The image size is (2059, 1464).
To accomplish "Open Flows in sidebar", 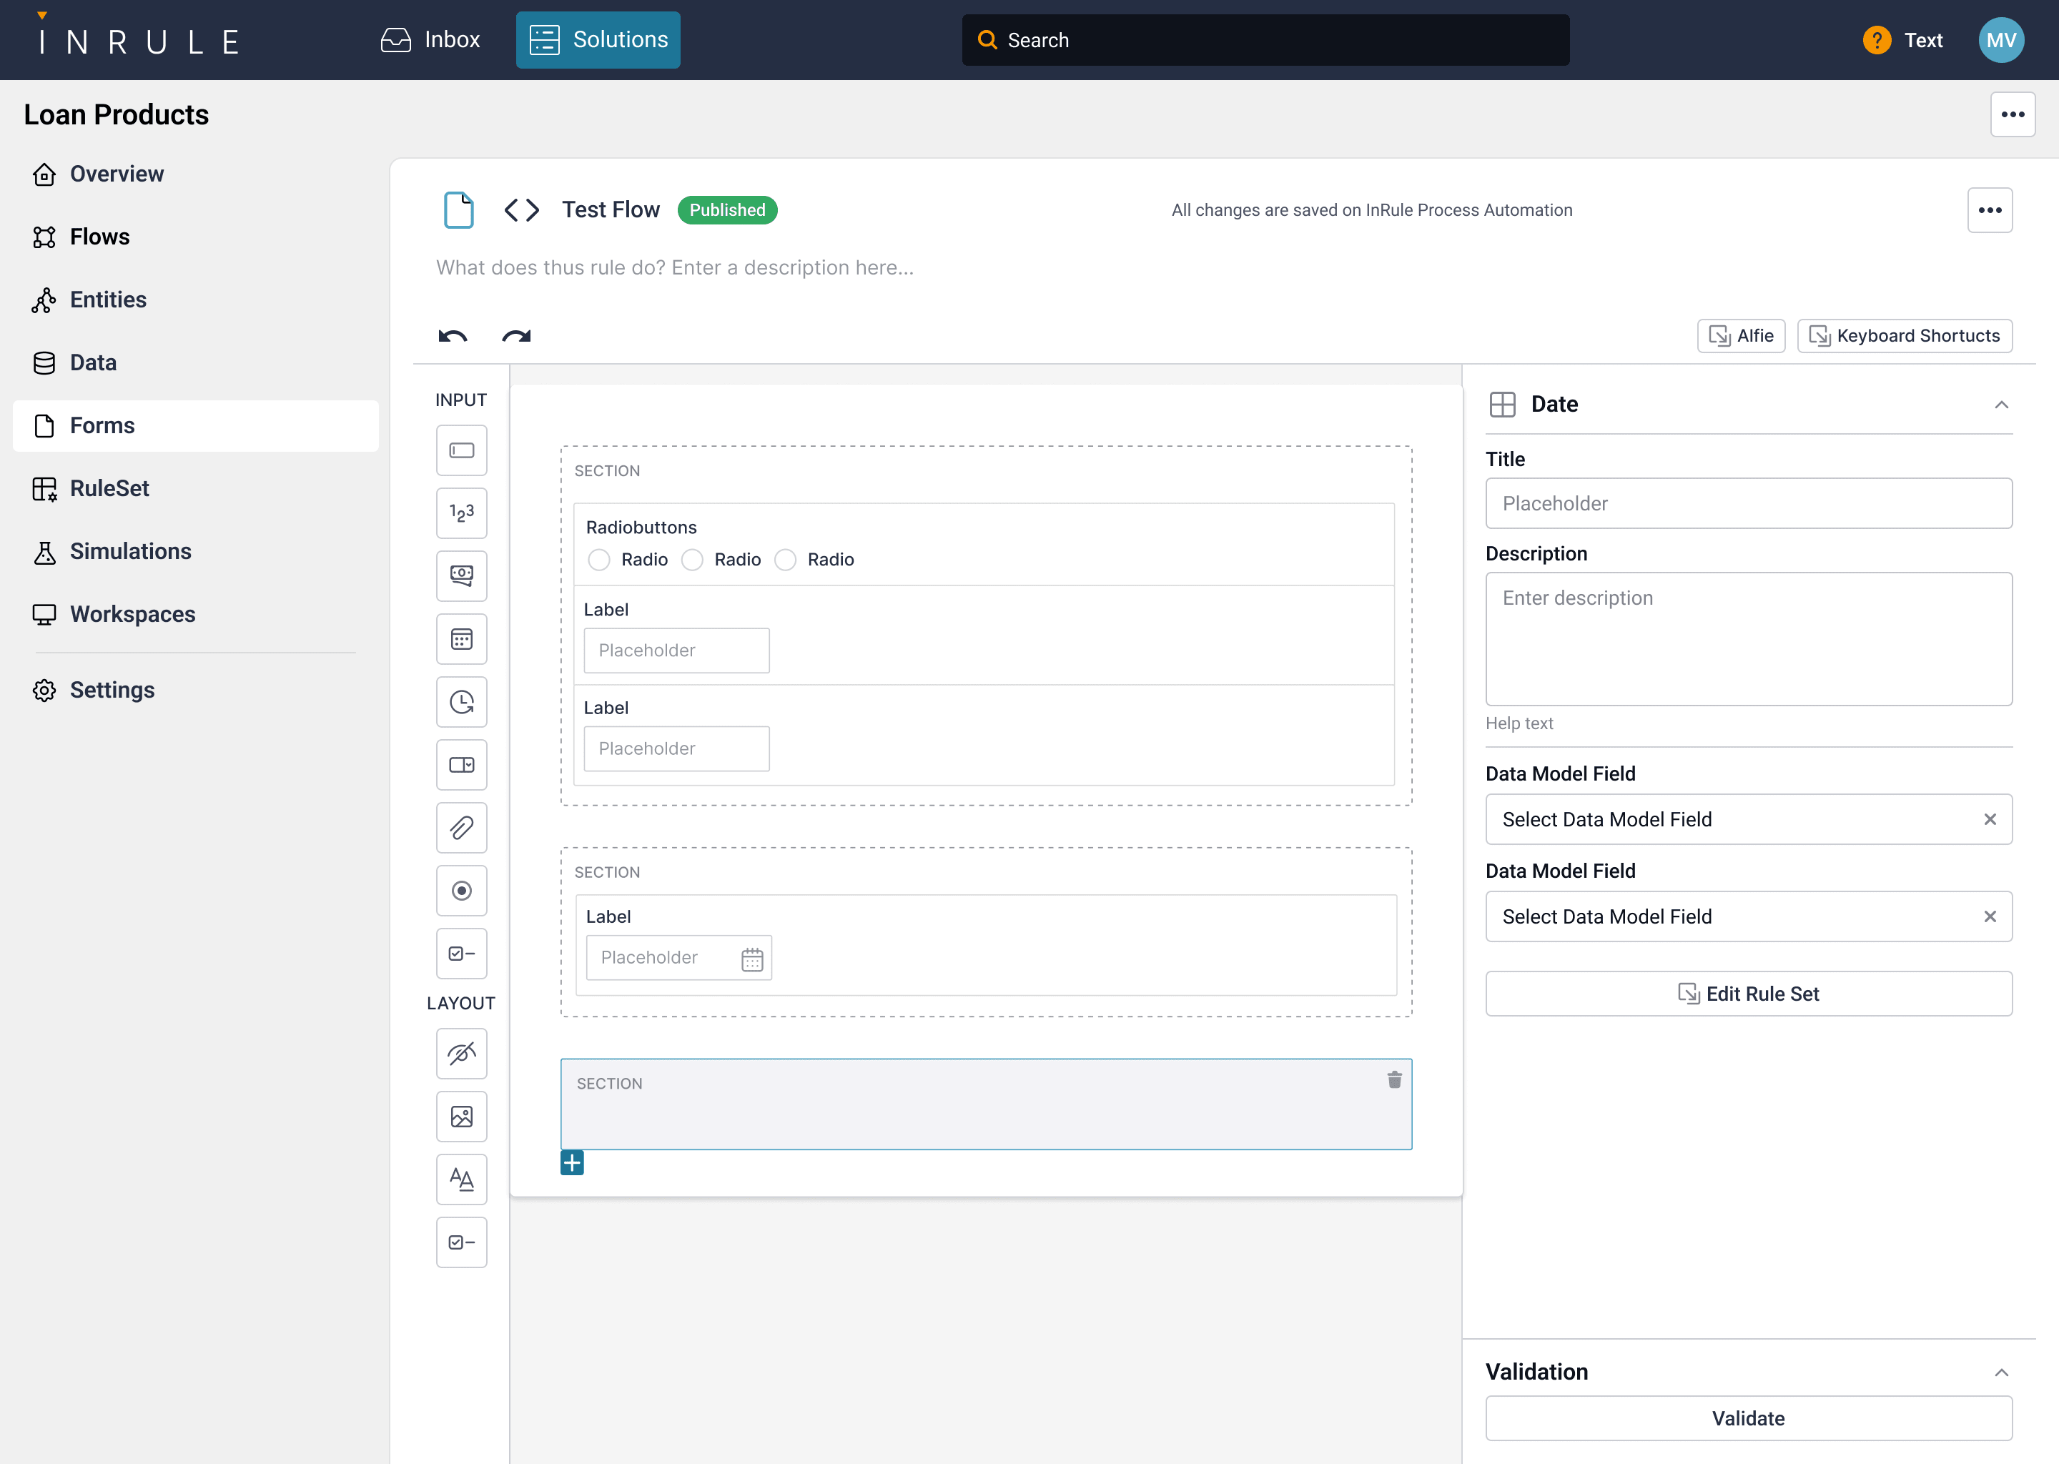I will [196, 237].
